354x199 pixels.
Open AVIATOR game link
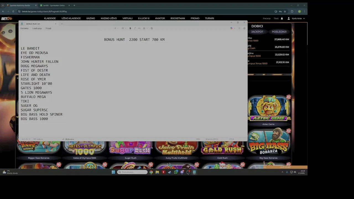point(160,18)
